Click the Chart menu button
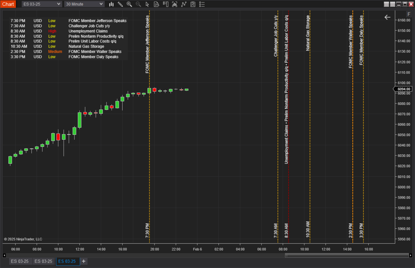The height and width of the screenshot is (268, 415). coord(8,4)
